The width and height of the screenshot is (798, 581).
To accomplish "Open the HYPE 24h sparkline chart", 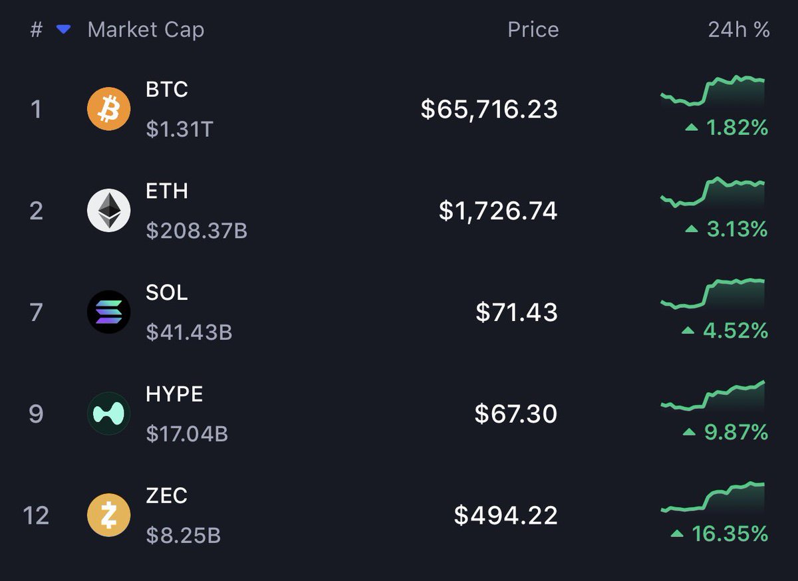I will coord(713,396).
